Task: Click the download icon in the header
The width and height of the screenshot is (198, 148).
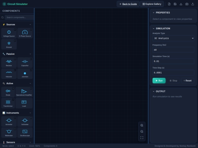Action: click(x=181, y=4)
